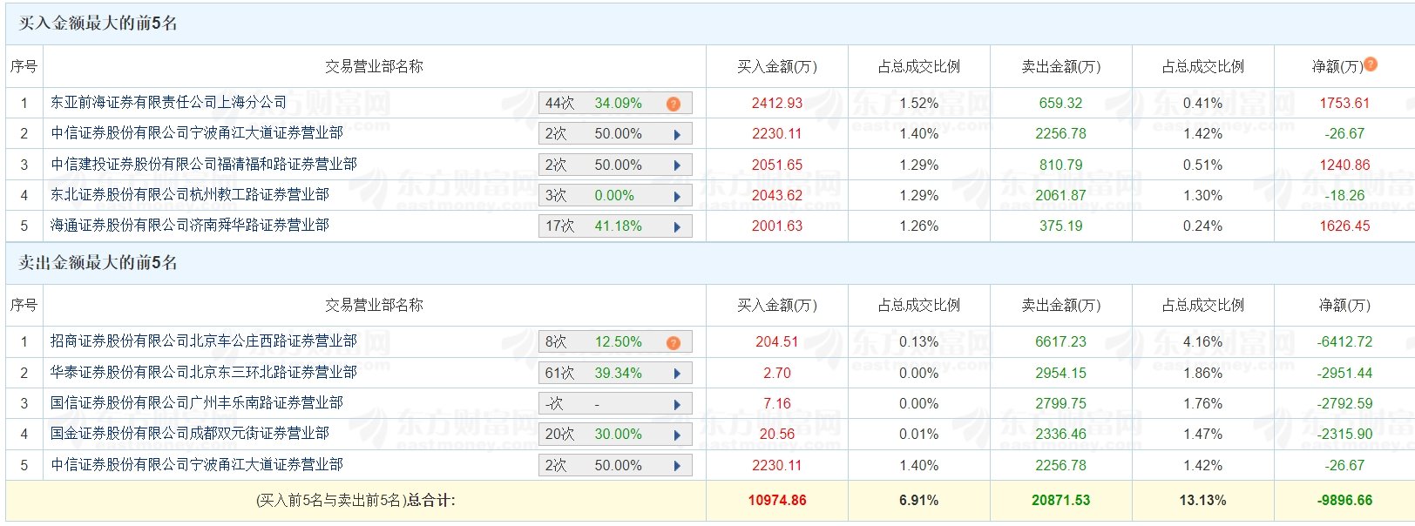Click sell amount 375.19
This screenshot has height=526, width=1415.
1060,226
